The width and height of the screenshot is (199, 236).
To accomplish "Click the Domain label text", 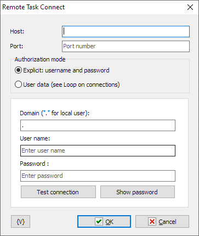I will [x=55, y=113].
